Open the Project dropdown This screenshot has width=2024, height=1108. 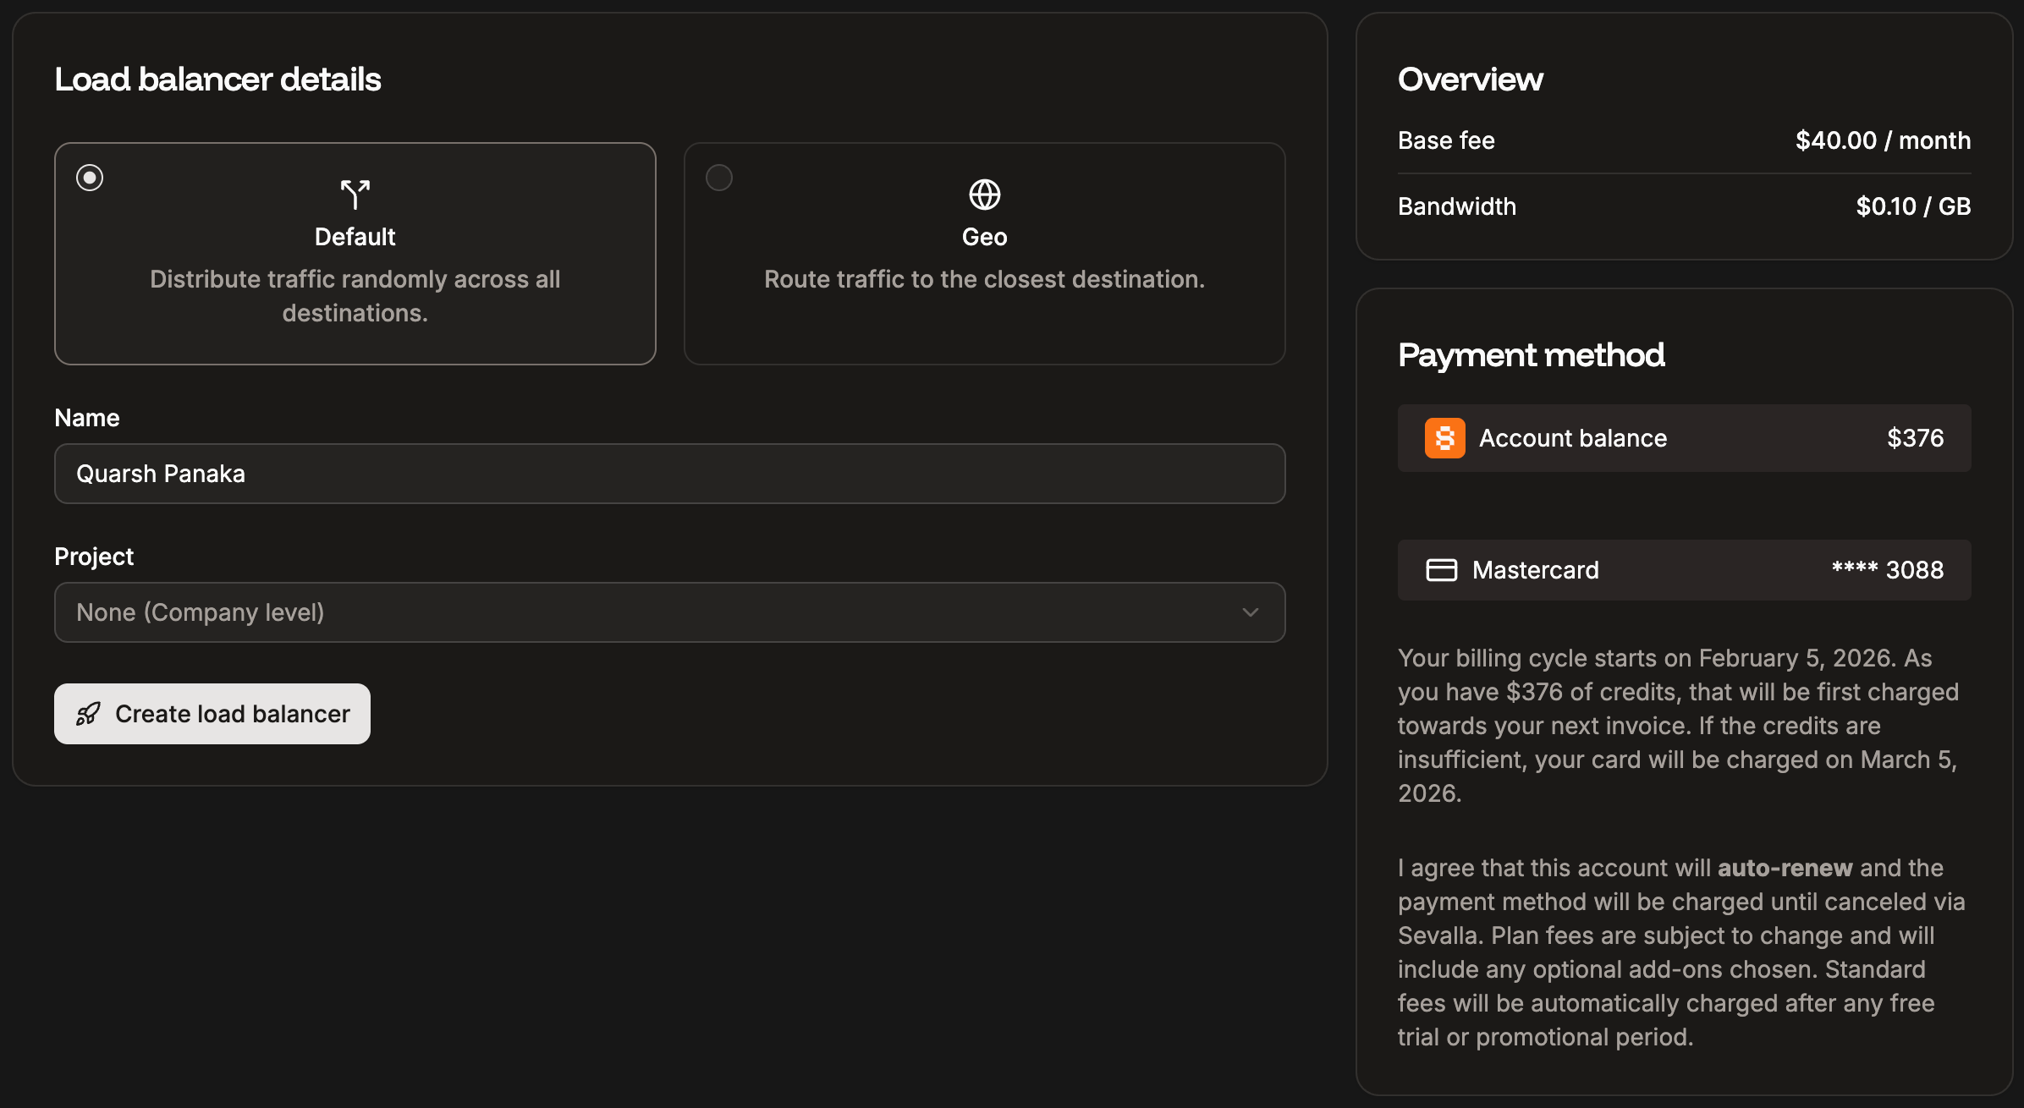669,612
